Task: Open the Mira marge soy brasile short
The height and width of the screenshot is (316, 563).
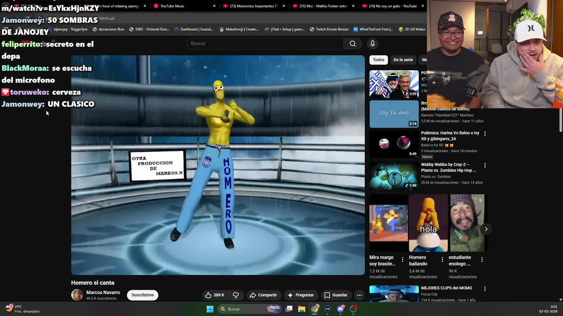Action: click(389, 223)
